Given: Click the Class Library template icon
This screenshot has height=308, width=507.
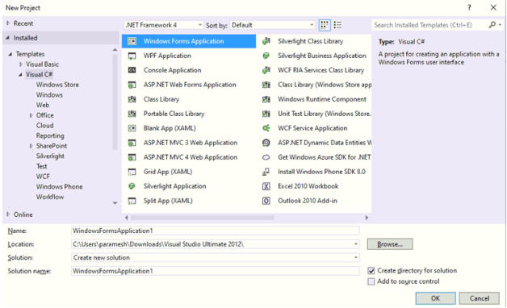Looking at the screenshot, I should 132,99.
